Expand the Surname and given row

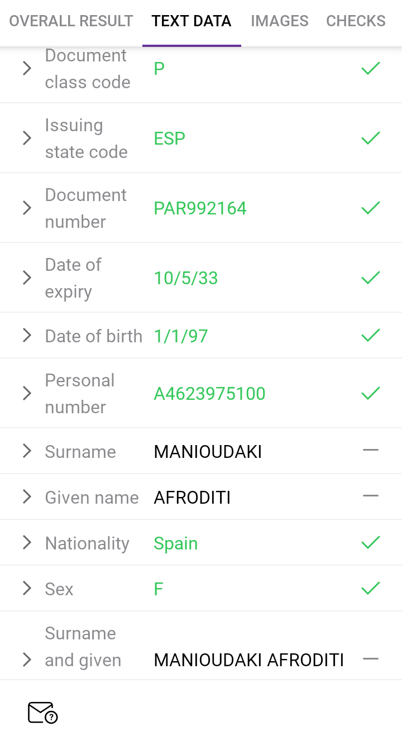pos(27,659)
